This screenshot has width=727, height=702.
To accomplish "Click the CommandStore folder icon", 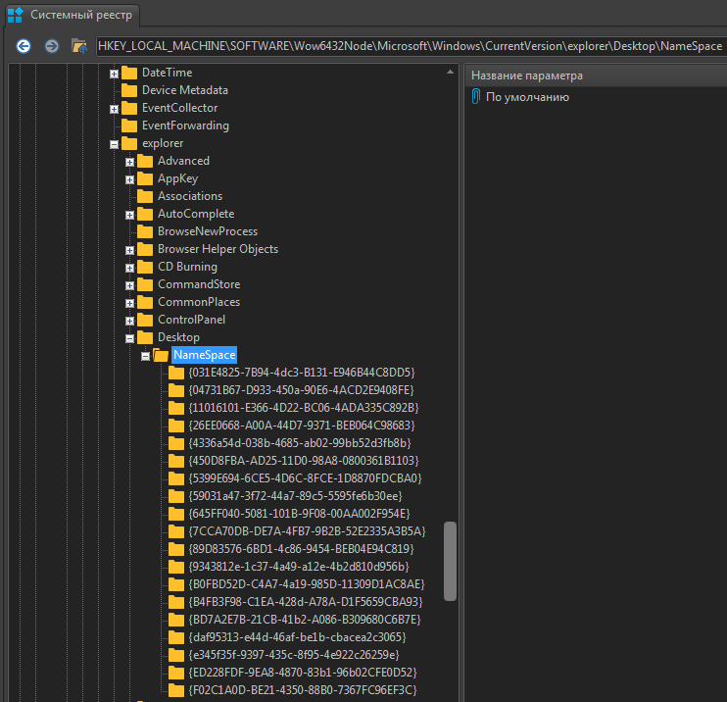I will click(145, 284).
